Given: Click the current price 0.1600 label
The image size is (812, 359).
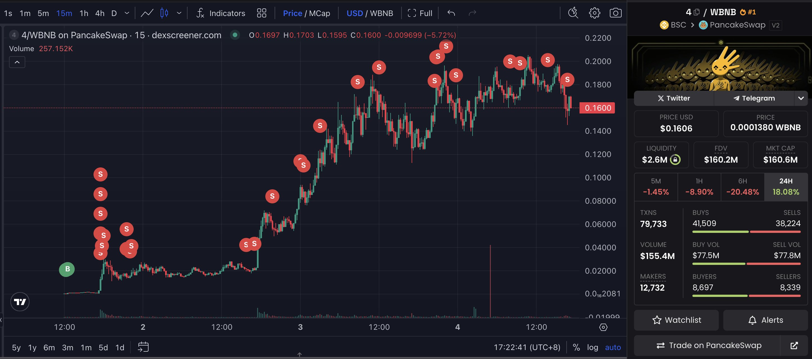Looking at the screenshot, I should (x=597, y=108).
